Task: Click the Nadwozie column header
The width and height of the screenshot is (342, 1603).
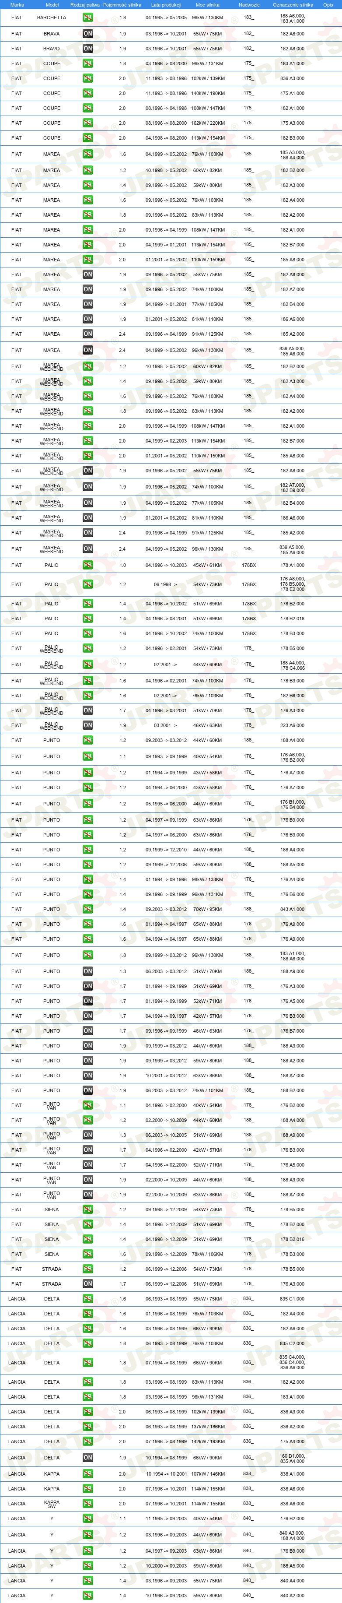Action: click(x=249, y=5)
